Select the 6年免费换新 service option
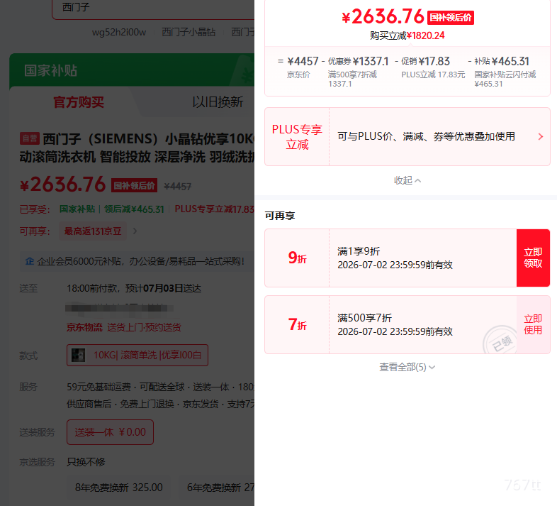 pyautogui.click(x=217, y=488)
